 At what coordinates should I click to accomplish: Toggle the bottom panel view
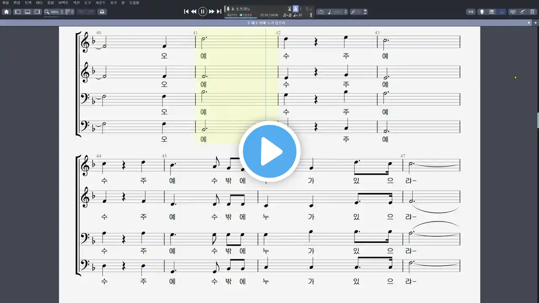[27, 12]
